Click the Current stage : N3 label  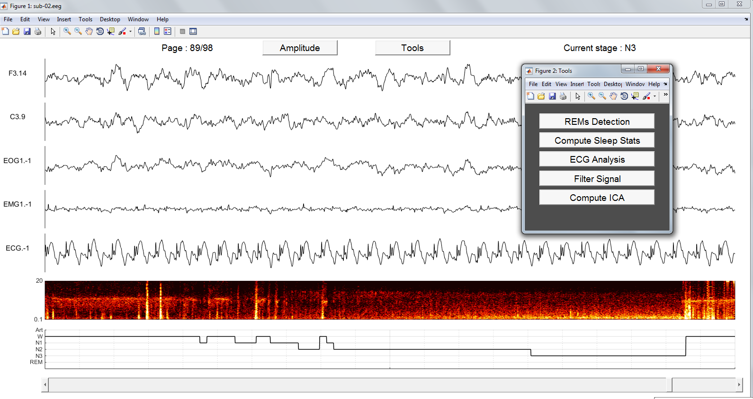tap(600, 48)
